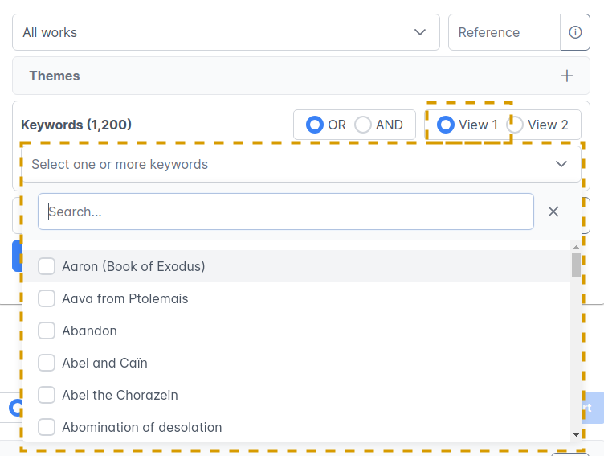Click the Reference input field
This screenshot has height=456, width=604.
504,32
